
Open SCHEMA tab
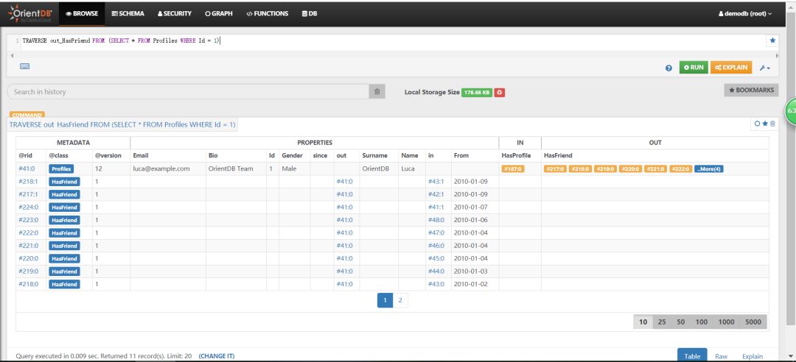tap(128, 14)
